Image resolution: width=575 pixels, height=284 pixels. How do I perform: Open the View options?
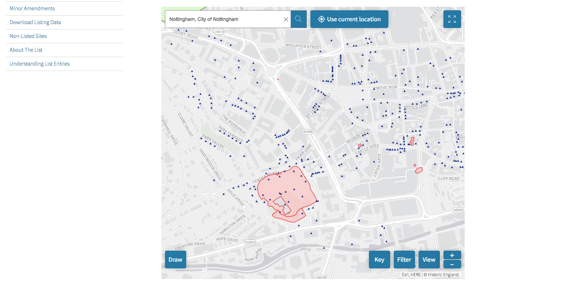429,260
